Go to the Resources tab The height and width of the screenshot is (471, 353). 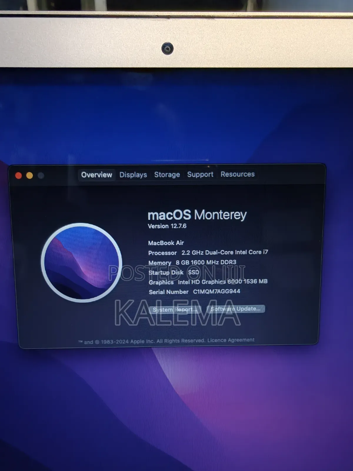[237, 174]
